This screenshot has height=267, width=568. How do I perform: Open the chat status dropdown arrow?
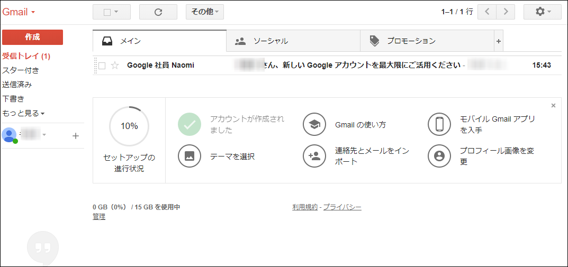pos(44,135)
